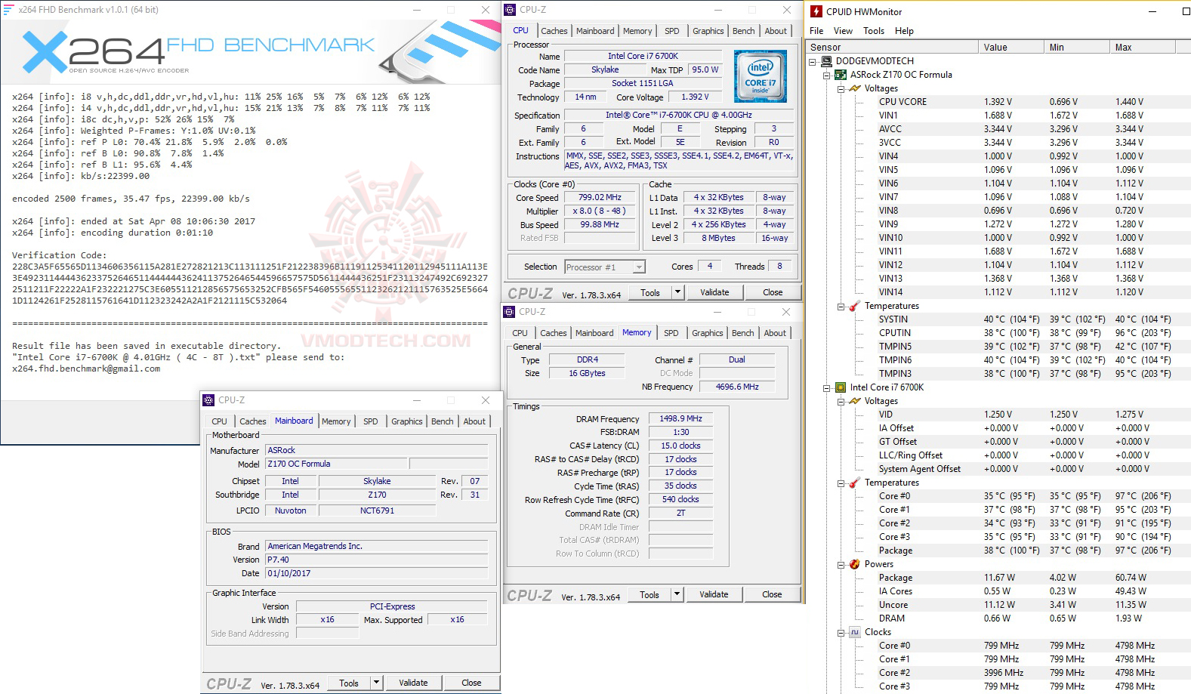1191x694 pixels.
Task: Click the x264 FHD Benchmark title icon
Action: [9, 10]
